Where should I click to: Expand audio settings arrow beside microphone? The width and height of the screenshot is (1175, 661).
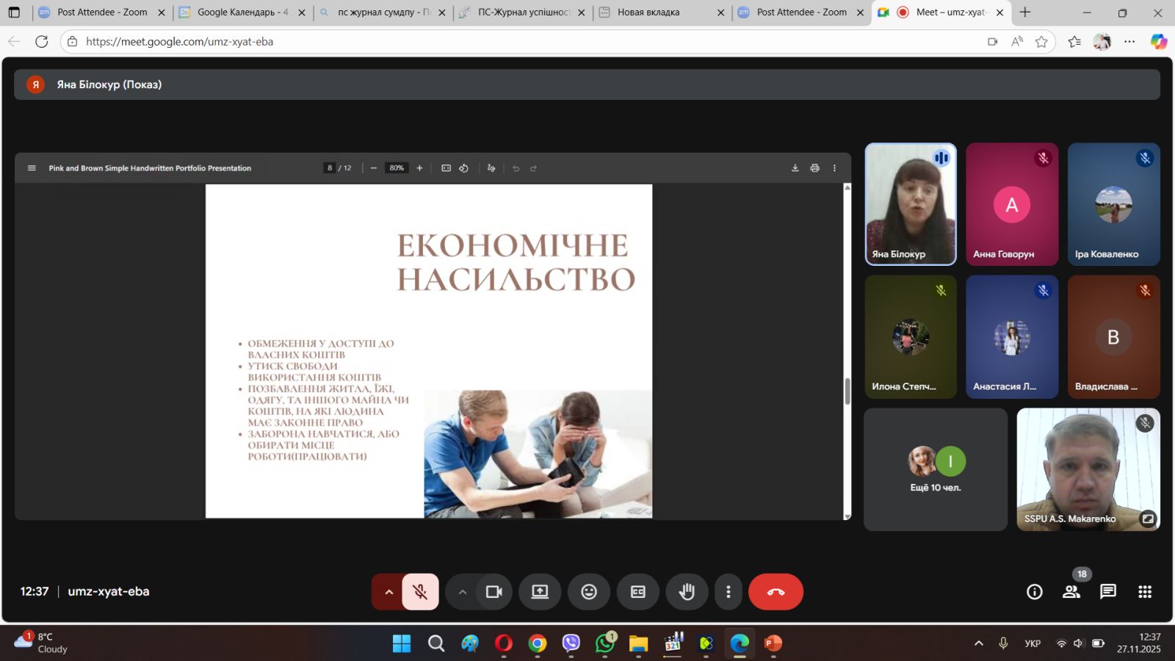coord(388,592)
